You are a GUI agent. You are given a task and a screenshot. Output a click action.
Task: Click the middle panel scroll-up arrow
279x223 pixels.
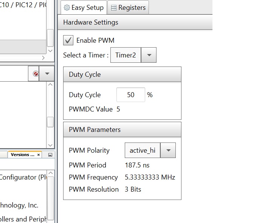[x=50, y=85]
